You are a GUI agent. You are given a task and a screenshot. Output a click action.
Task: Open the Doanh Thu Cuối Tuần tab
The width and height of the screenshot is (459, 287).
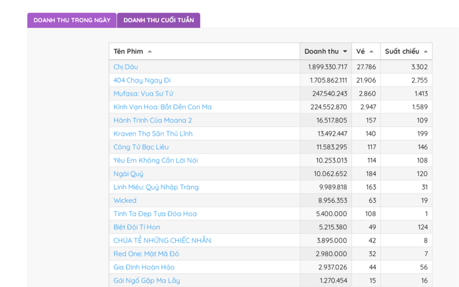(x=159, y=20)
